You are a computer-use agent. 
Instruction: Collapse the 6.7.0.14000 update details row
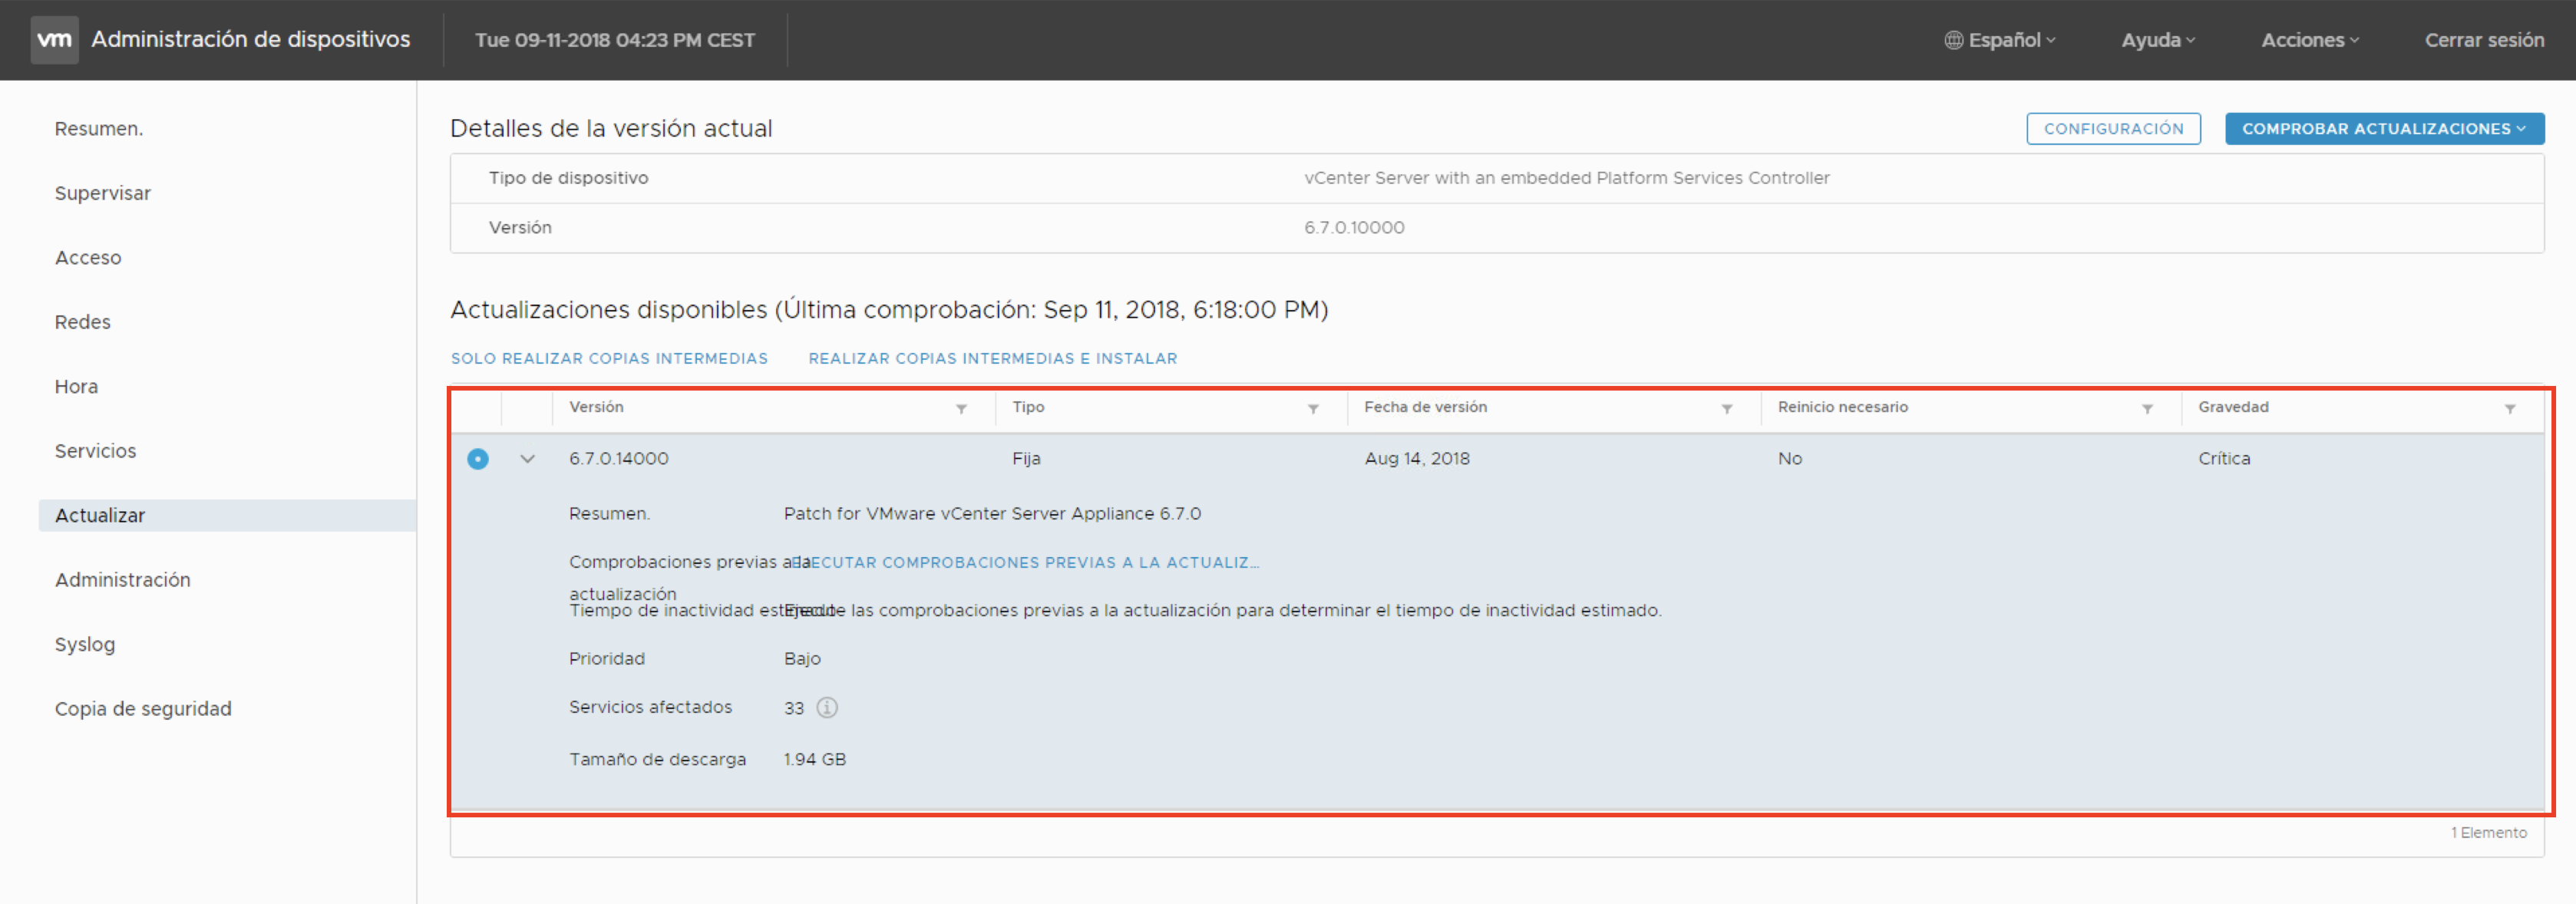coord(527,458)
